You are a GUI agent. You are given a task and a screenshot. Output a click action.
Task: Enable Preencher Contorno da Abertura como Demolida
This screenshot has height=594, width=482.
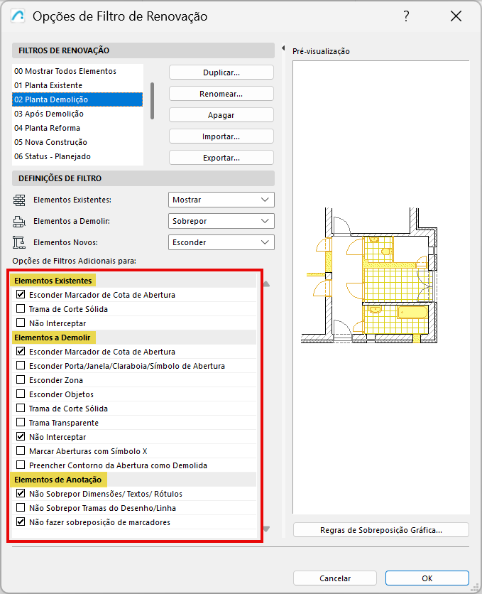click(x=21, y=465)
